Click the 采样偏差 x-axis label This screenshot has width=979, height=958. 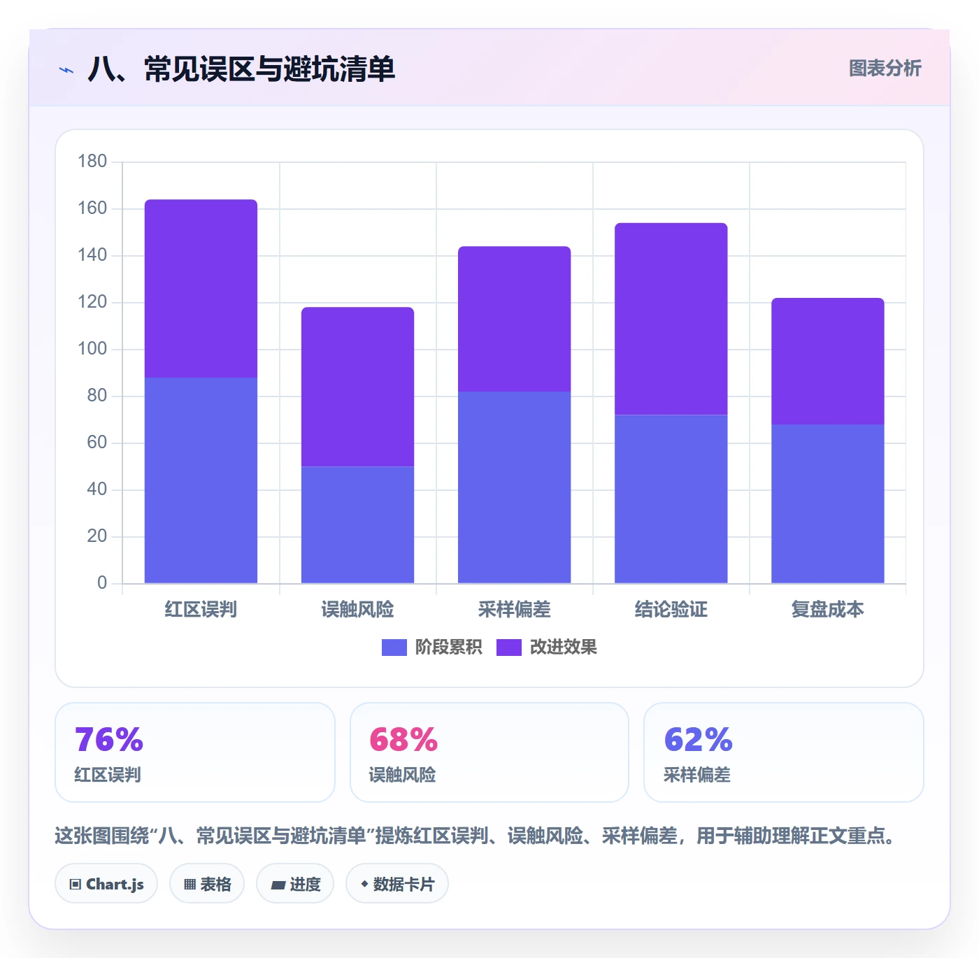pyautogui.click(x=514, y=610)
